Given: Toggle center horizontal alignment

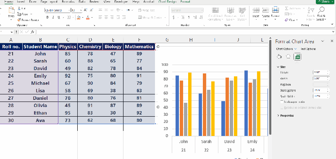Looking at the screenshot, I should (x=106, y=18).
